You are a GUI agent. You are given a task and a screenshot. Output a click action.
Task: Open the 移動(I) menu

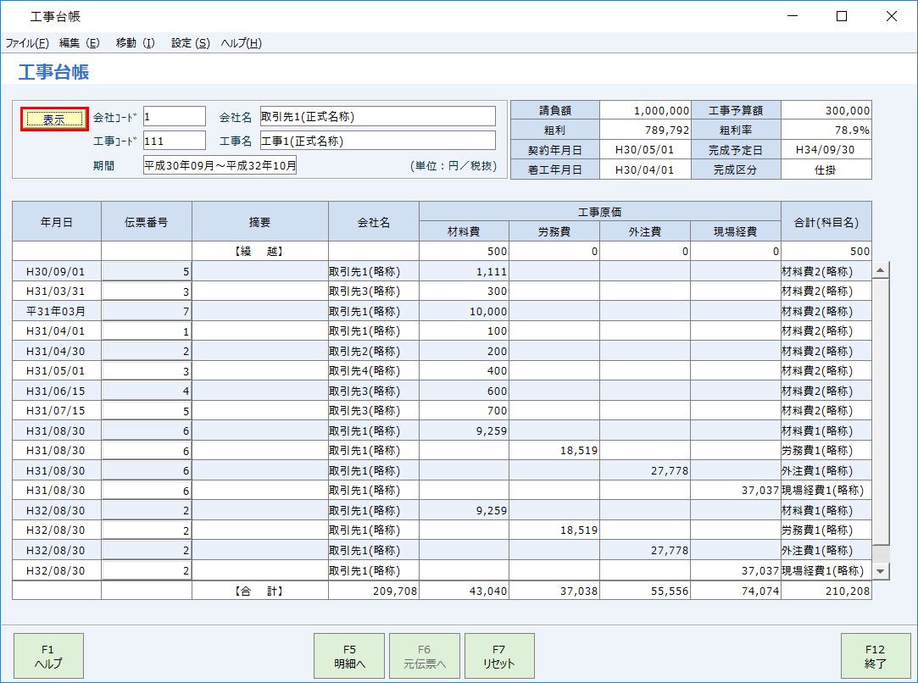pyautogui.click(x=135, y=43)
